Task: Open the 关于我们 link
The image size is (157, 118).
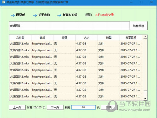Action: point(44,15)
